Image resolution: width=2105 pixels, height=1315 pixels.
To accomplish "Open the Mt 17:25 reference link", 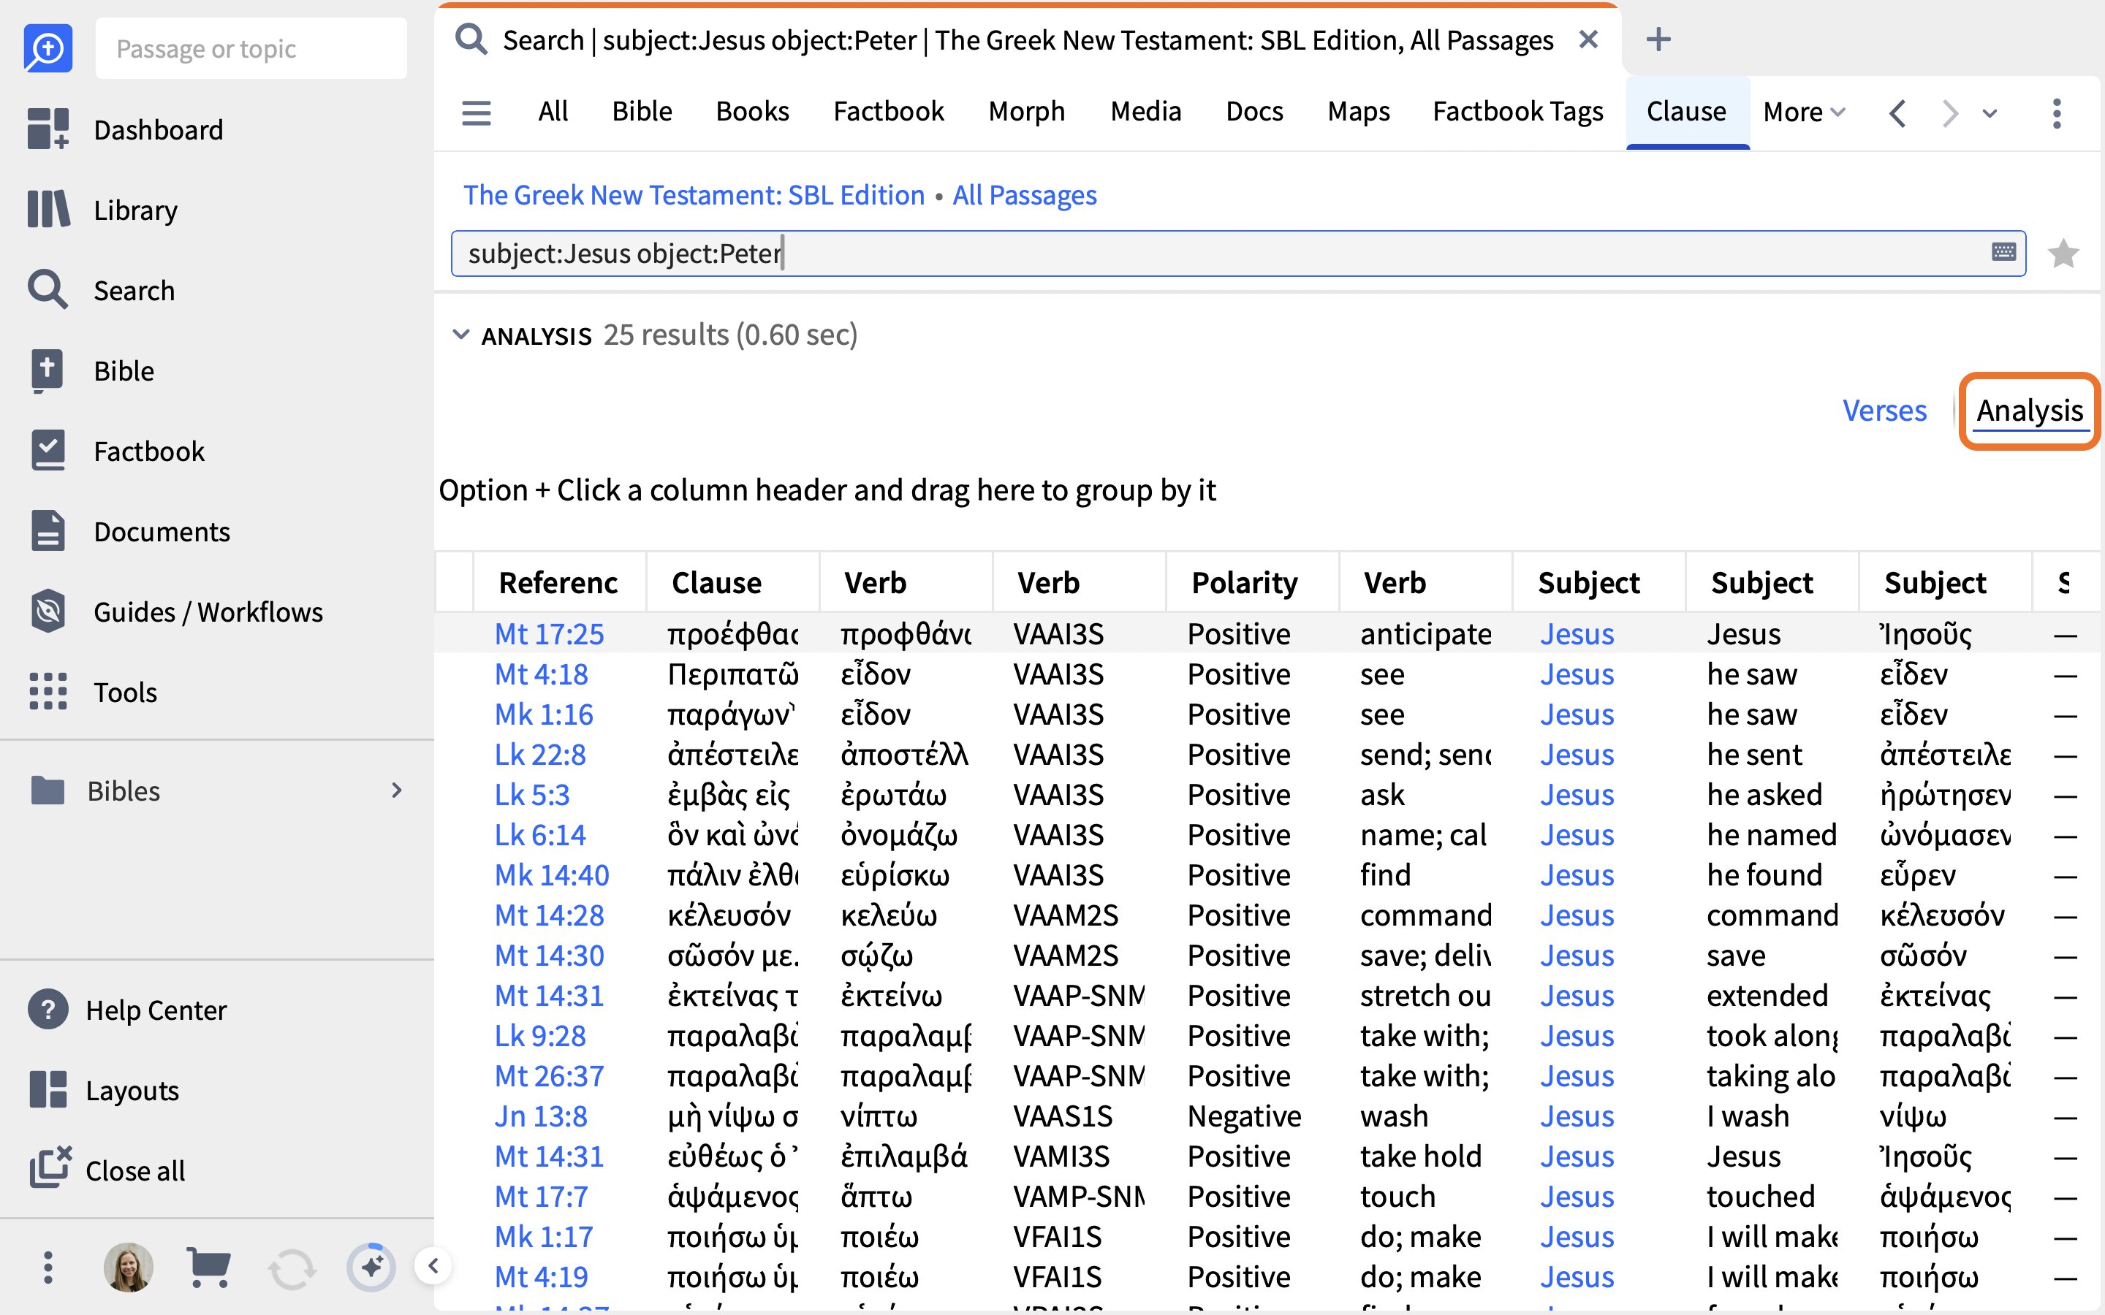I will click(x=549, y=633).
